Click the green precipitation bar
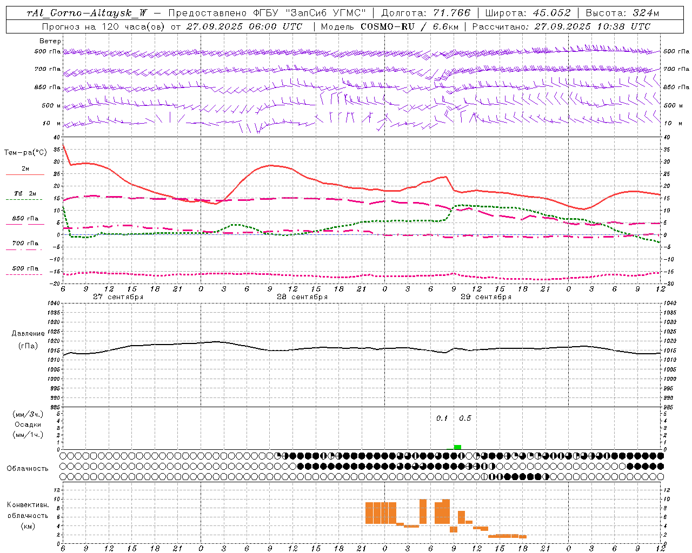 coord(457,447)
